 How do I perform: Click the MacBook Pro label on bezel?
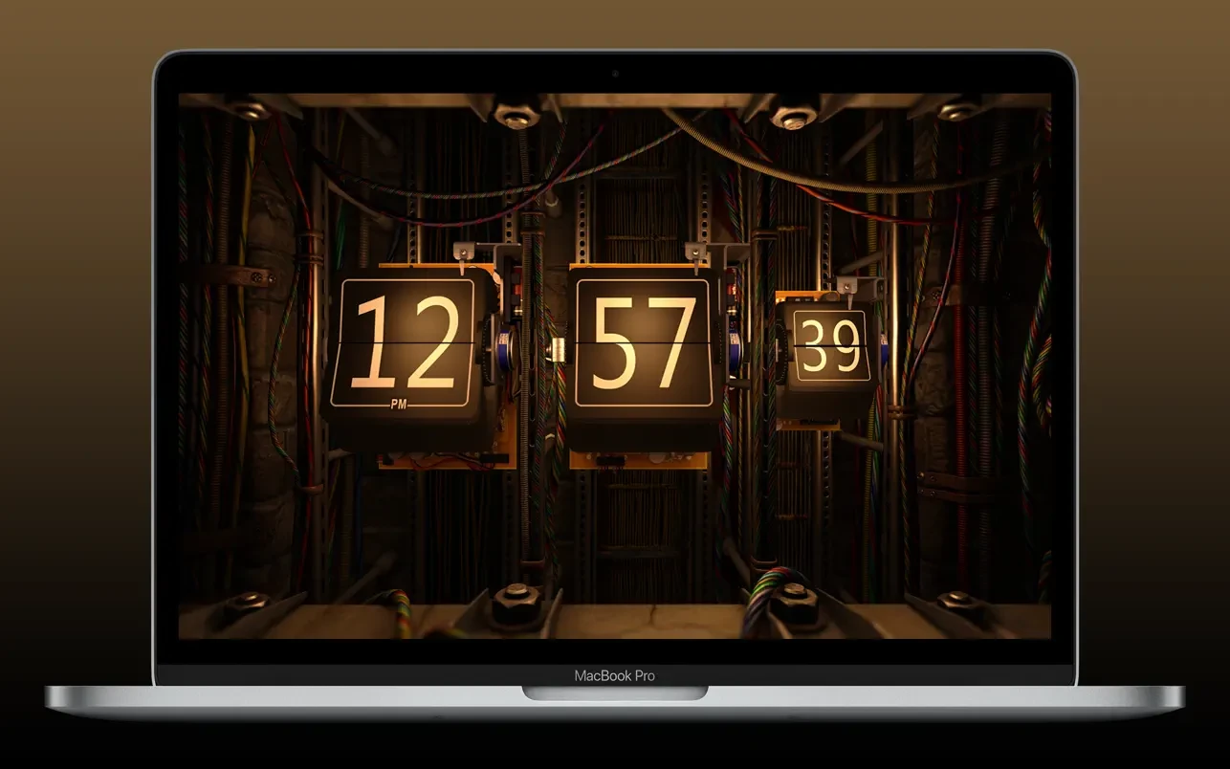coord(614,675)
